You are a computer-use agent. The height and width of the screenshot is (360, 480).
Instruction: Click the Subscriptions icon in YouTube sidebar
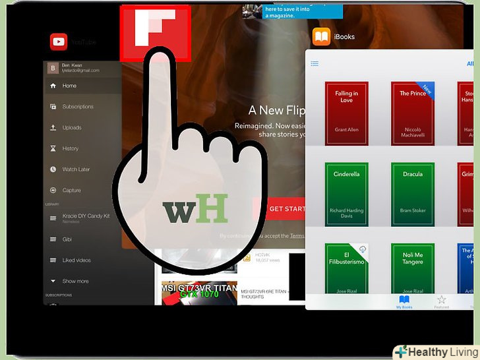(x=53, y=107)
